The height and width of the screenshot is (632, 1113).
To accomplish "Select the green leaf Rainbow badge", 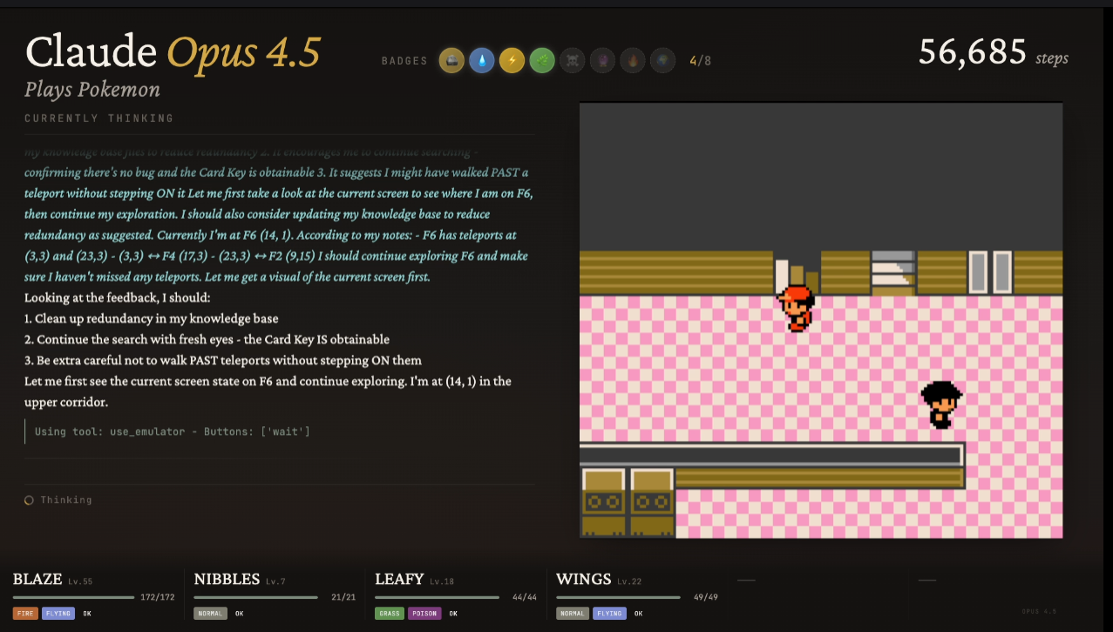I will click(542, 60).
